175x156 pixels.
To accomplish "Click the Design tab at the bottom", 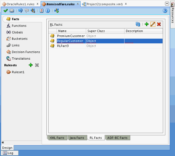I will tap(7, 148).
